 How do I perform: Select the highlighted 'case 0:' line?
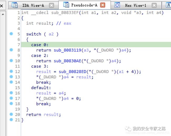click(x=96, y=45)
